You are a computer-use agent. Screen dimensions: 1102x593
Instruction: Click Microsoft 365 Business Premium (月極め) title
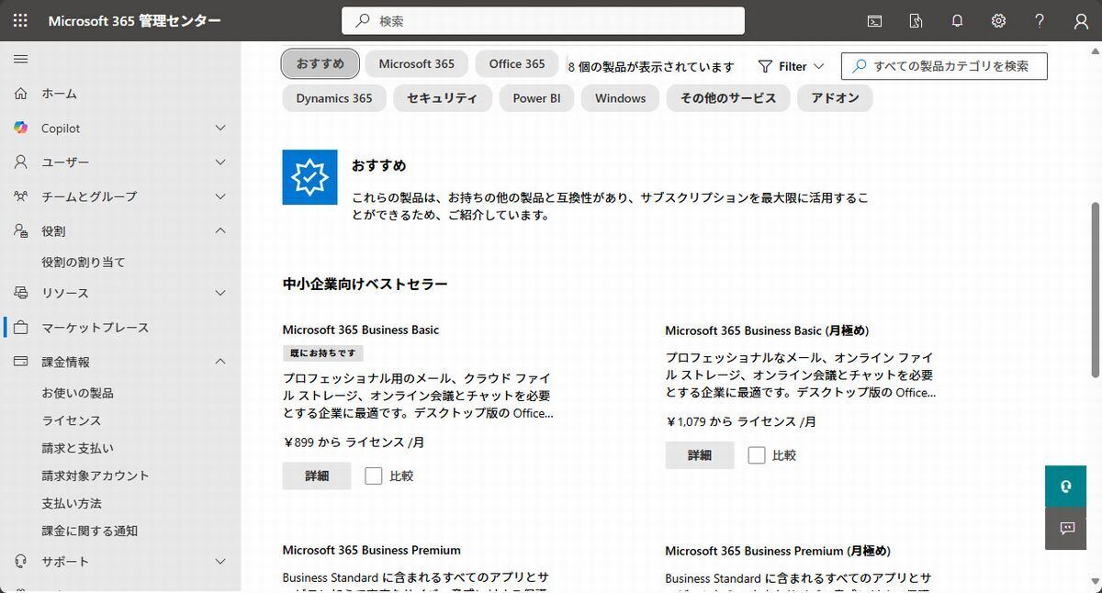point(778,551)
